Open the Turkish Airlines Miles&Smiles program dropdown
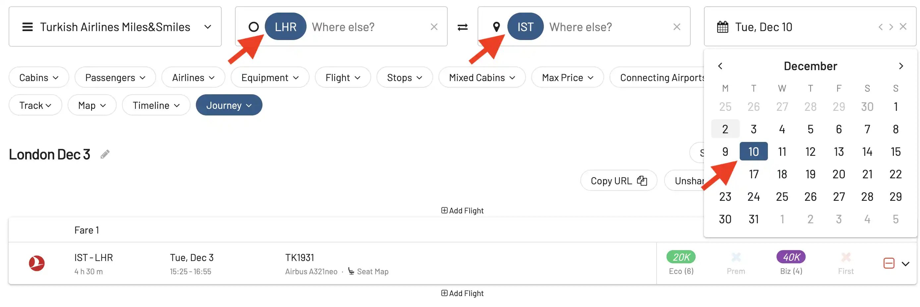920x307 pixels. pos(115,27)
